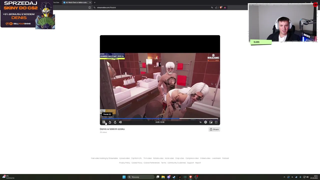Mute the video with the speaker icon

120,122
